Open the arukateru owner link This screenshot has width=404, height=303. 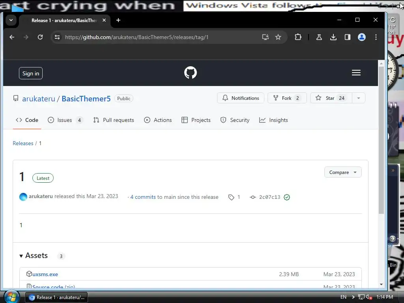click(x=39, y=99)
